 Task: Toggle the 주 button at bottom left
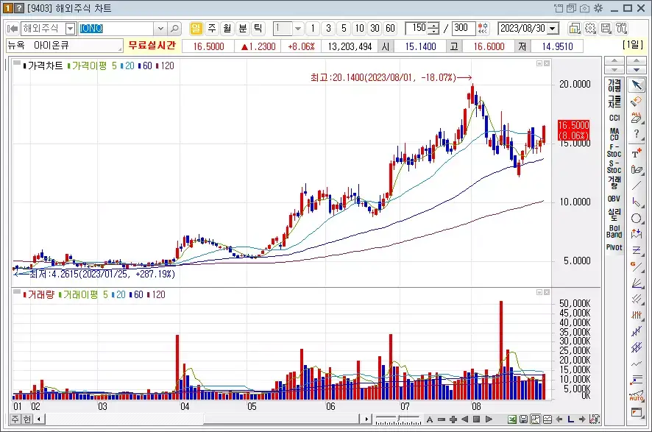coord(15,419)
